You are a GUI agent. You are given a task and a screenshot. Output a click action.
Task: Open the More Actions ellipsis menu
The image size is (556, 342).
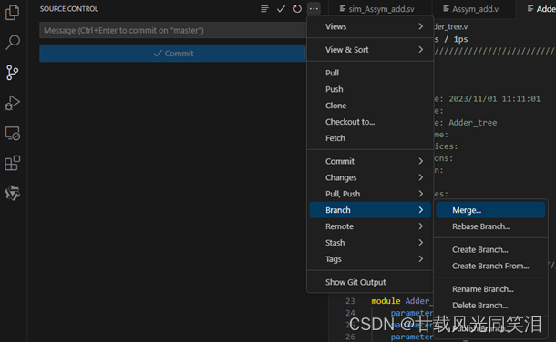point(314,9)
